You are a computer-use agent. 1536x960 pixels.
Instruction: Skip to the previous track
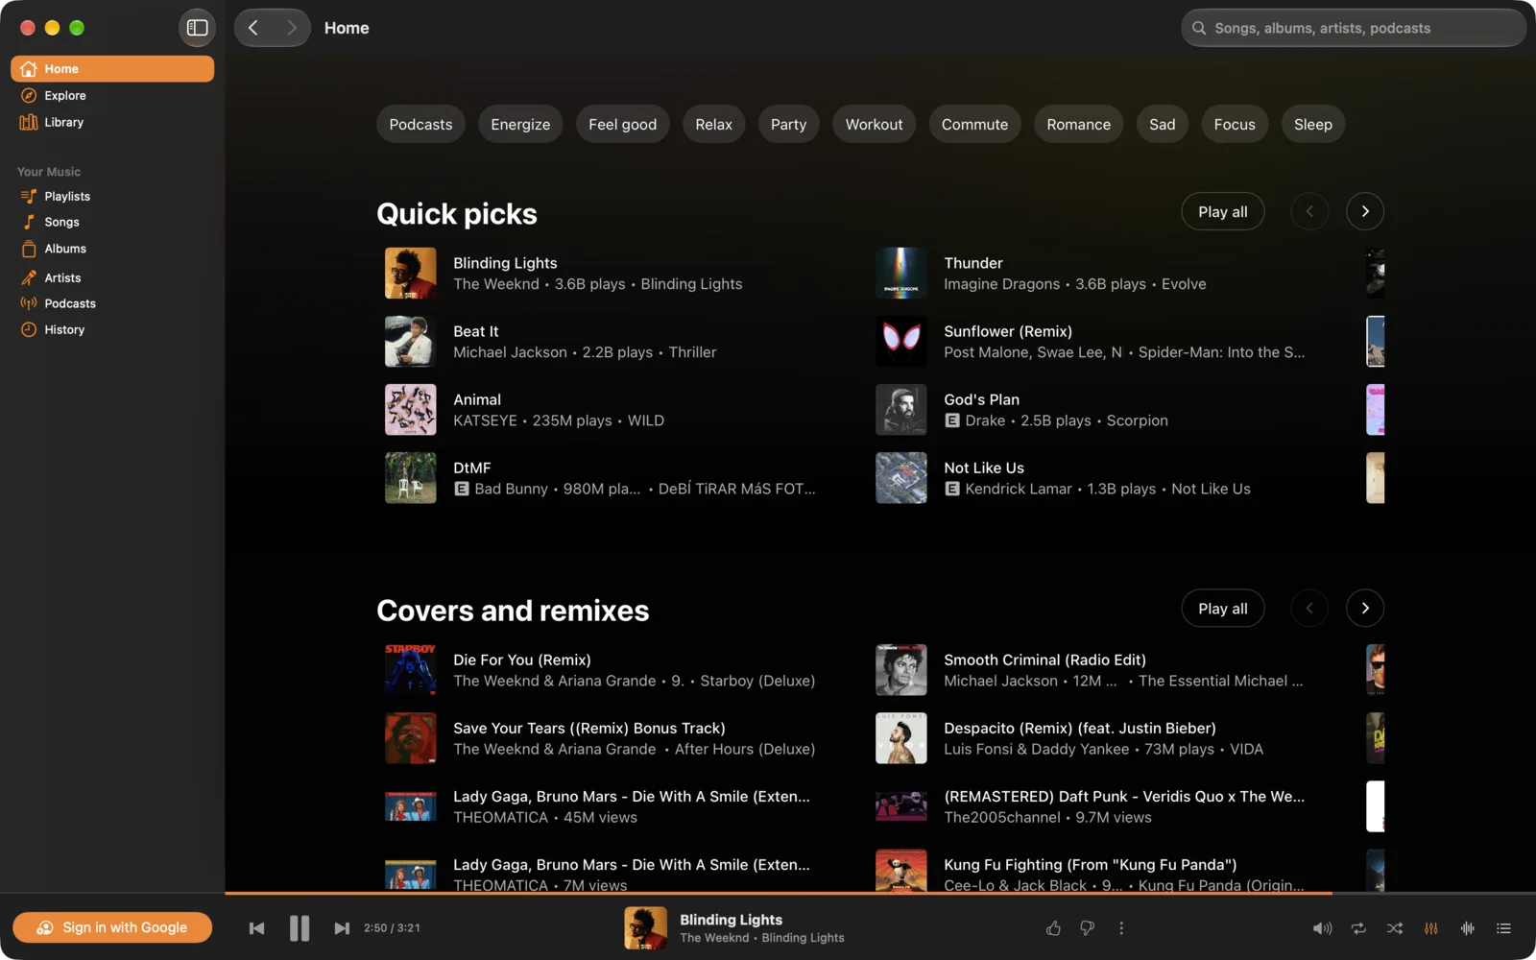click(x=256, y=928)
